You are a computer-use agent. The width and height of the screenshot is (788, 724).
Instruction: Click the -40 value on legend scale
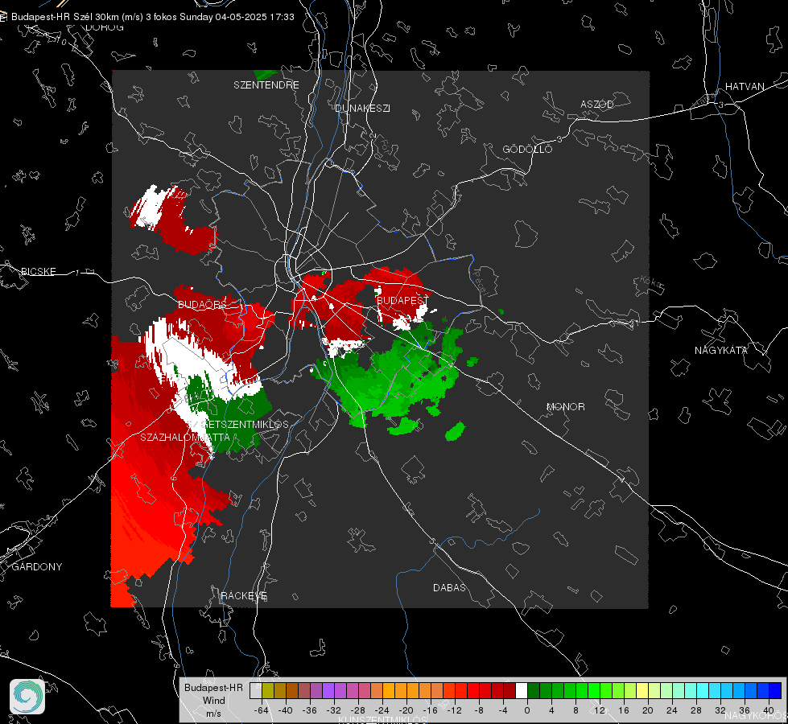coord(285,710)
